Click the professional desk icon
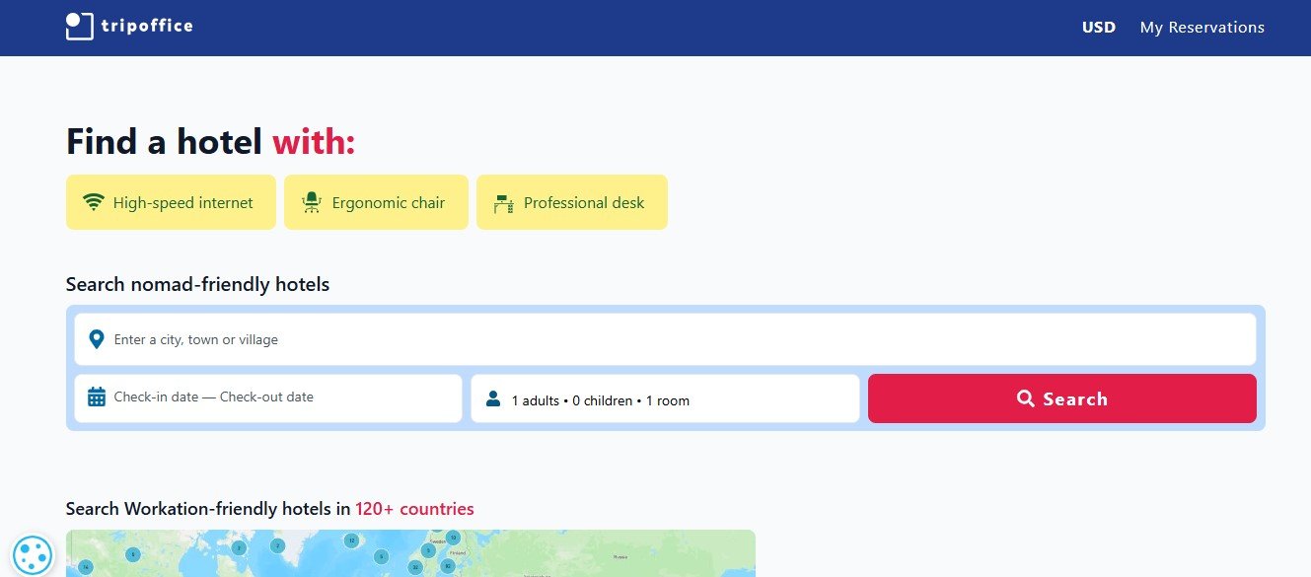The width and height of the screenshot is (1311, 577). 503,203
